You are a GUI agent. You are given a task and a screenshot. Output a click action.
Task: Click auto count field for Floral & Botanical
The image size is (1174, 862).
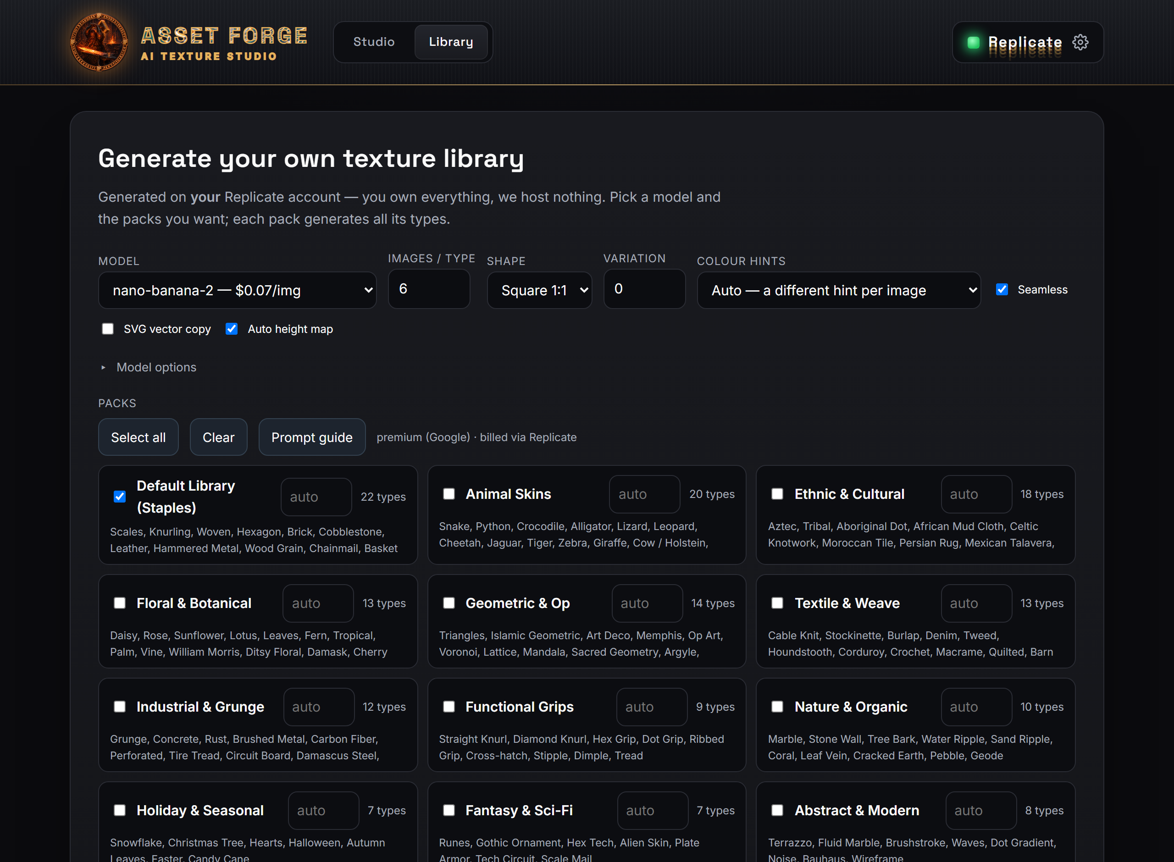[318, 603]
